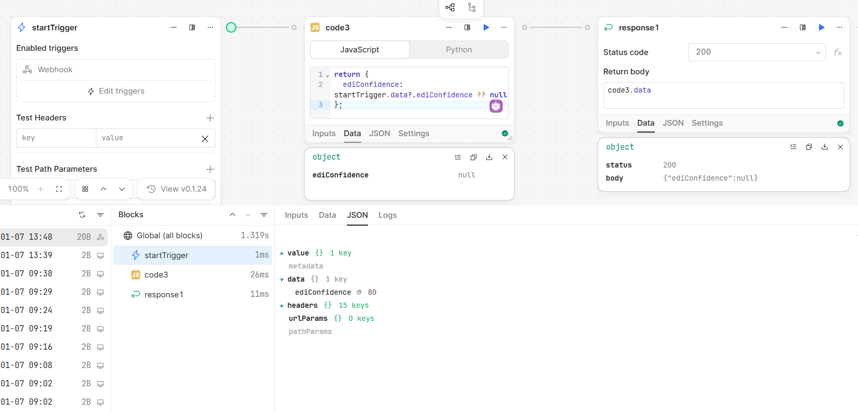Open the Logs tab
The image size is (858, 412).
pos(387,215)
